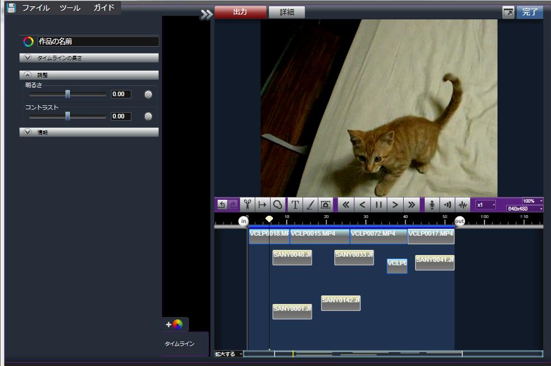This screenshot has height=366, width=551.
Task: Pause the video playback
Action: tap(378, 205)
